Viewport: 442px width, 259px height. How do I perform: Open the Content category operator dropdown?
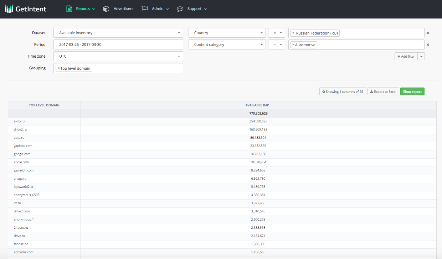tap(276, 45)
